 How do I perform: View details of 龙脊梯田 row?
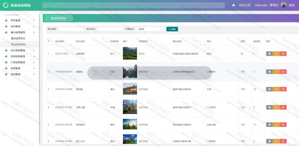[x=270, y=54]
